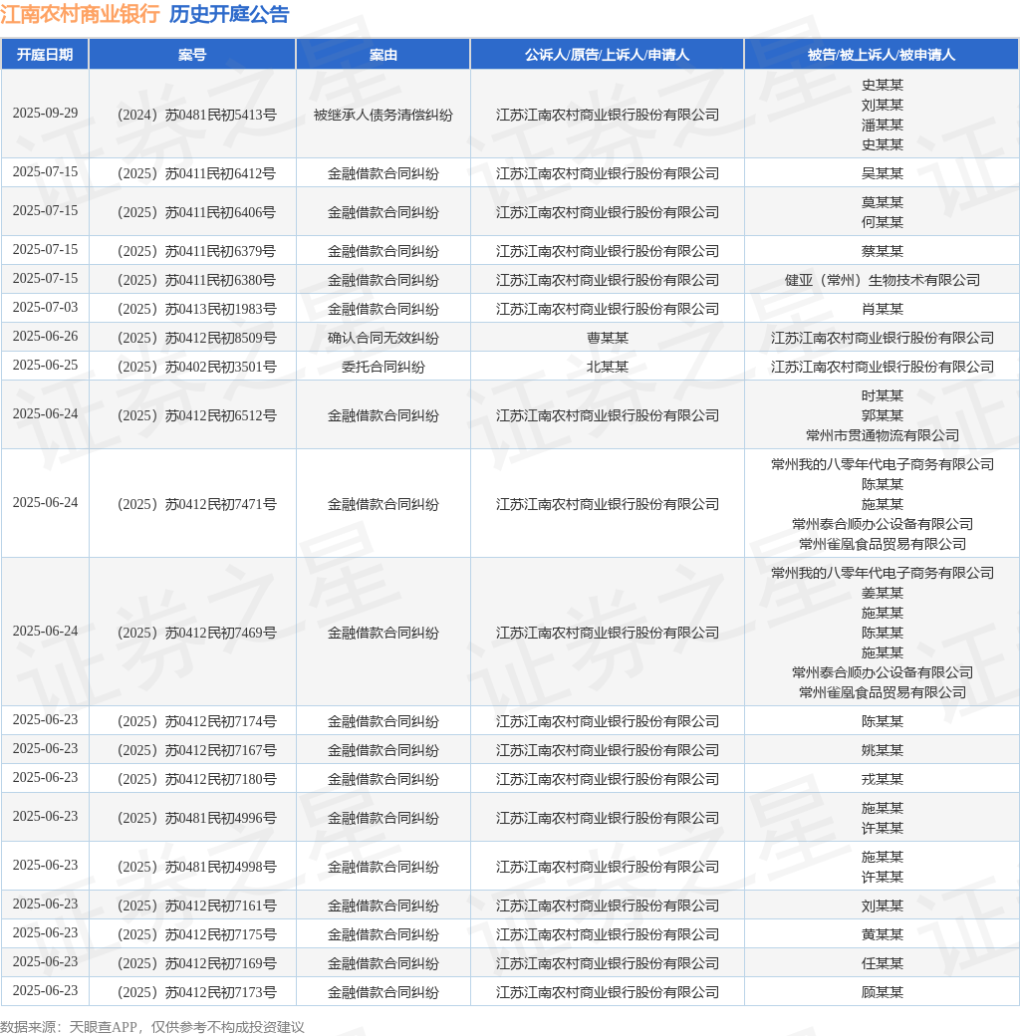
Task: Click the 被告/被上诉人/被申请人 column header
Action: pos(882,54)
